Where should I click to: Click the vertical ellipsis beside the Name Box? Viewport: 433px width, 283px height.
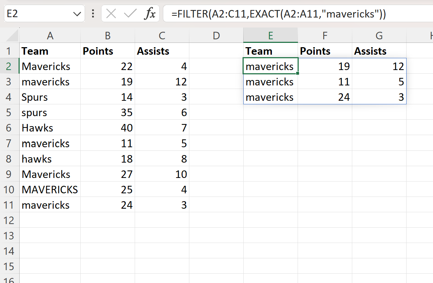click(92, 14)
